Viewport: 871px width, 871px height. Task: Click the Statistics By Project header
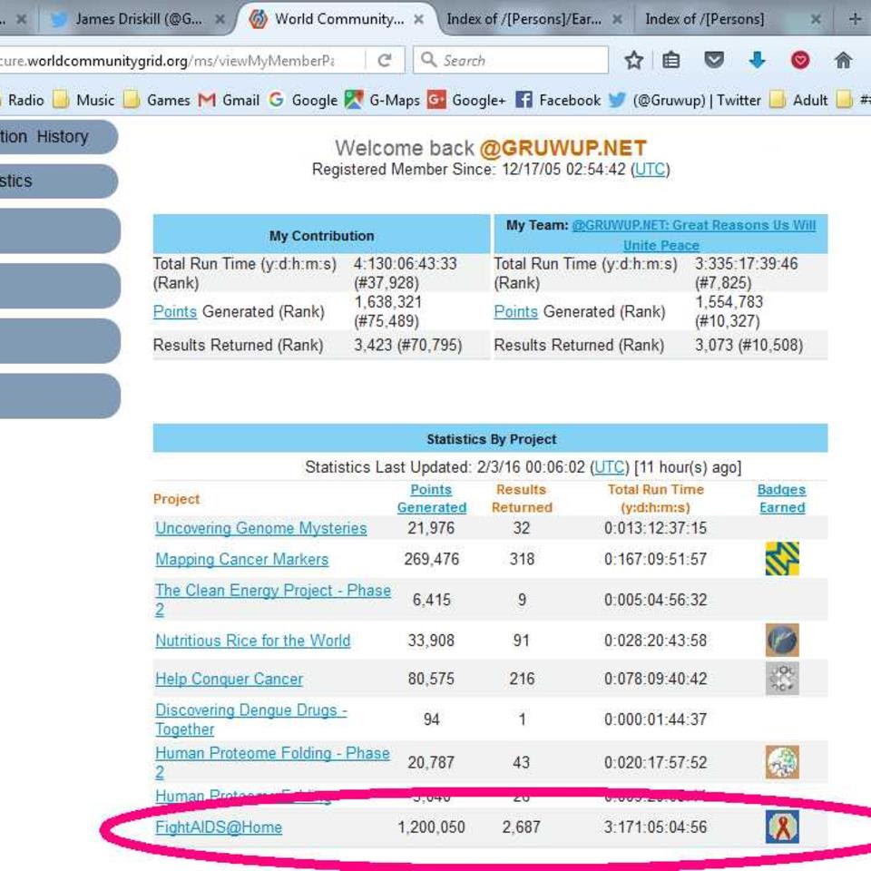tap(491, 439)
